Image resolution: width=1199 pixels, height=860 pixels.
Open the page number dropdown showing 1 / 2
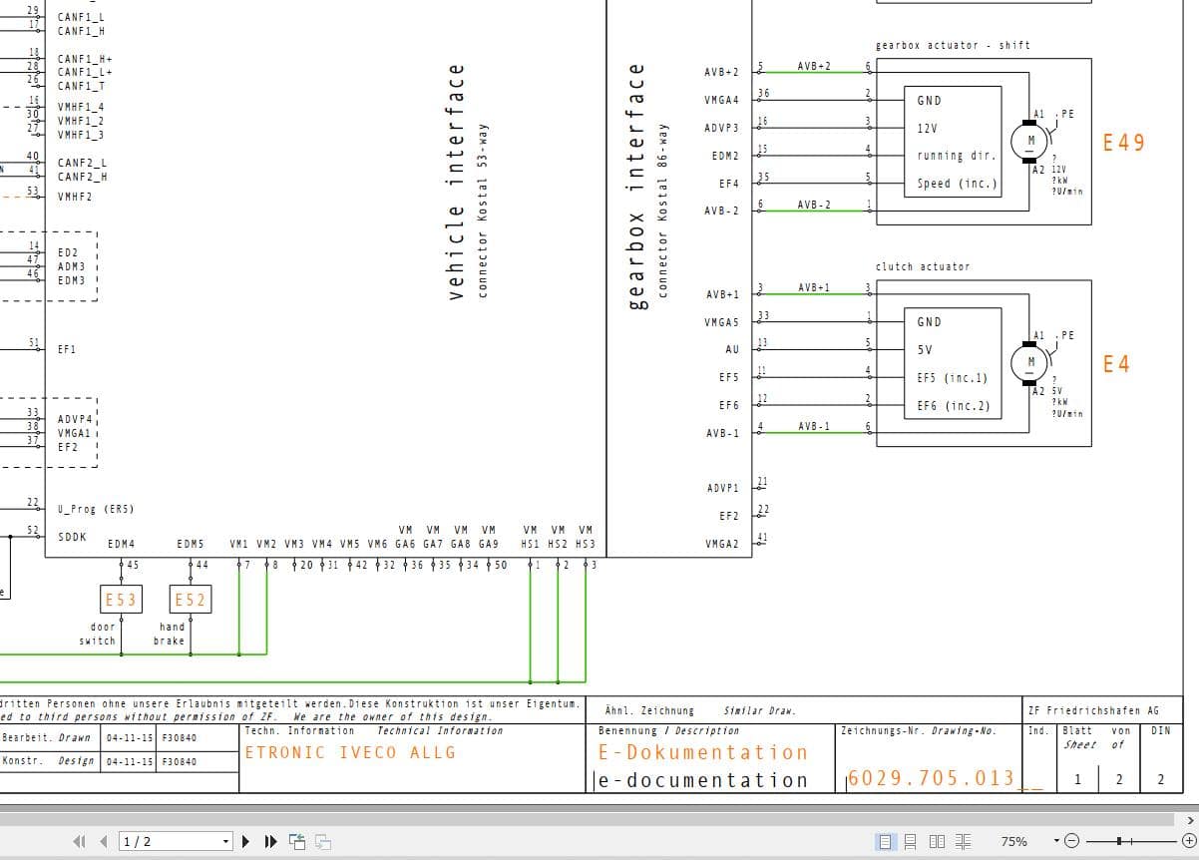[x=226, y=842]
